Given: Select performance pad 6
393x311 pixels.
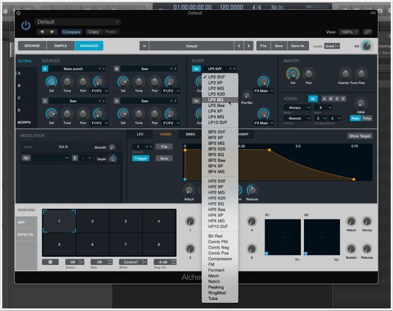Looking at the screenshot, I should [x=92, y=245].
